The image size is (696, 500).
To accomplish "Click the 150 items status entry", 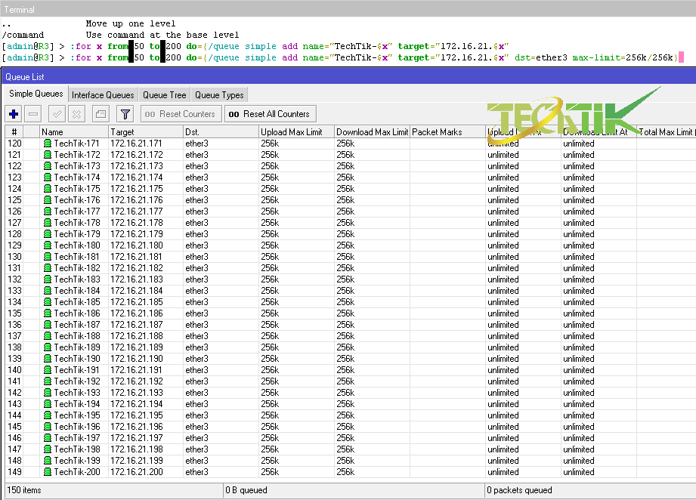I will (24, 489).
